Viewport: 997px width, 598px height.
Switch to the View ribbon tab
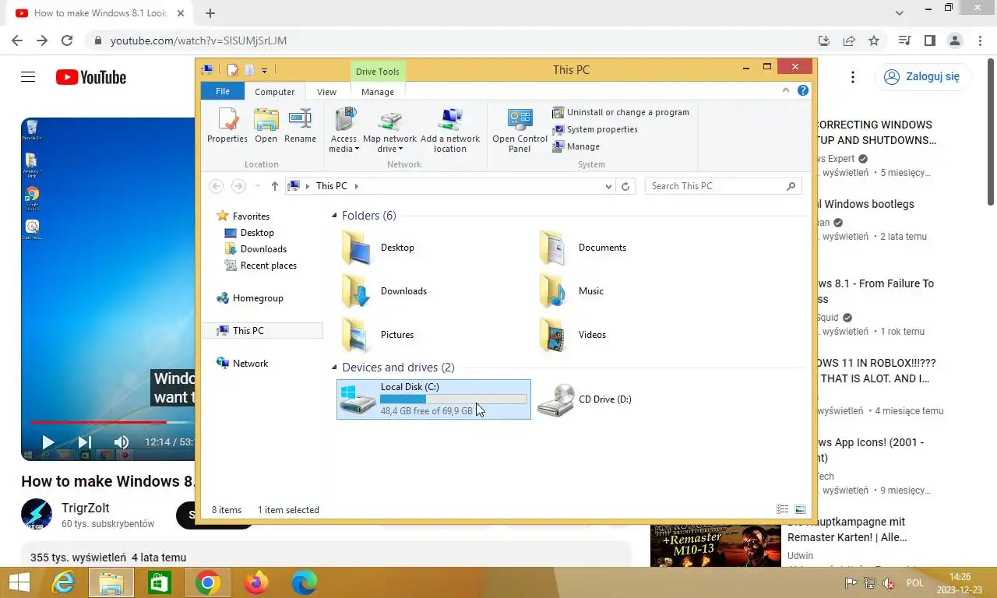tap(327, 91)
